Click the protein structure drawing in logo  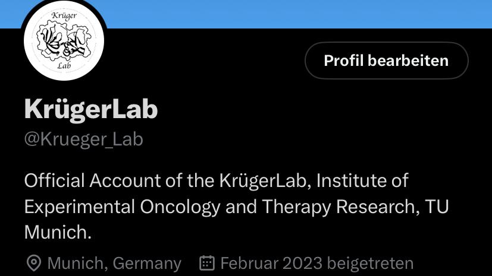click(64, 40)
